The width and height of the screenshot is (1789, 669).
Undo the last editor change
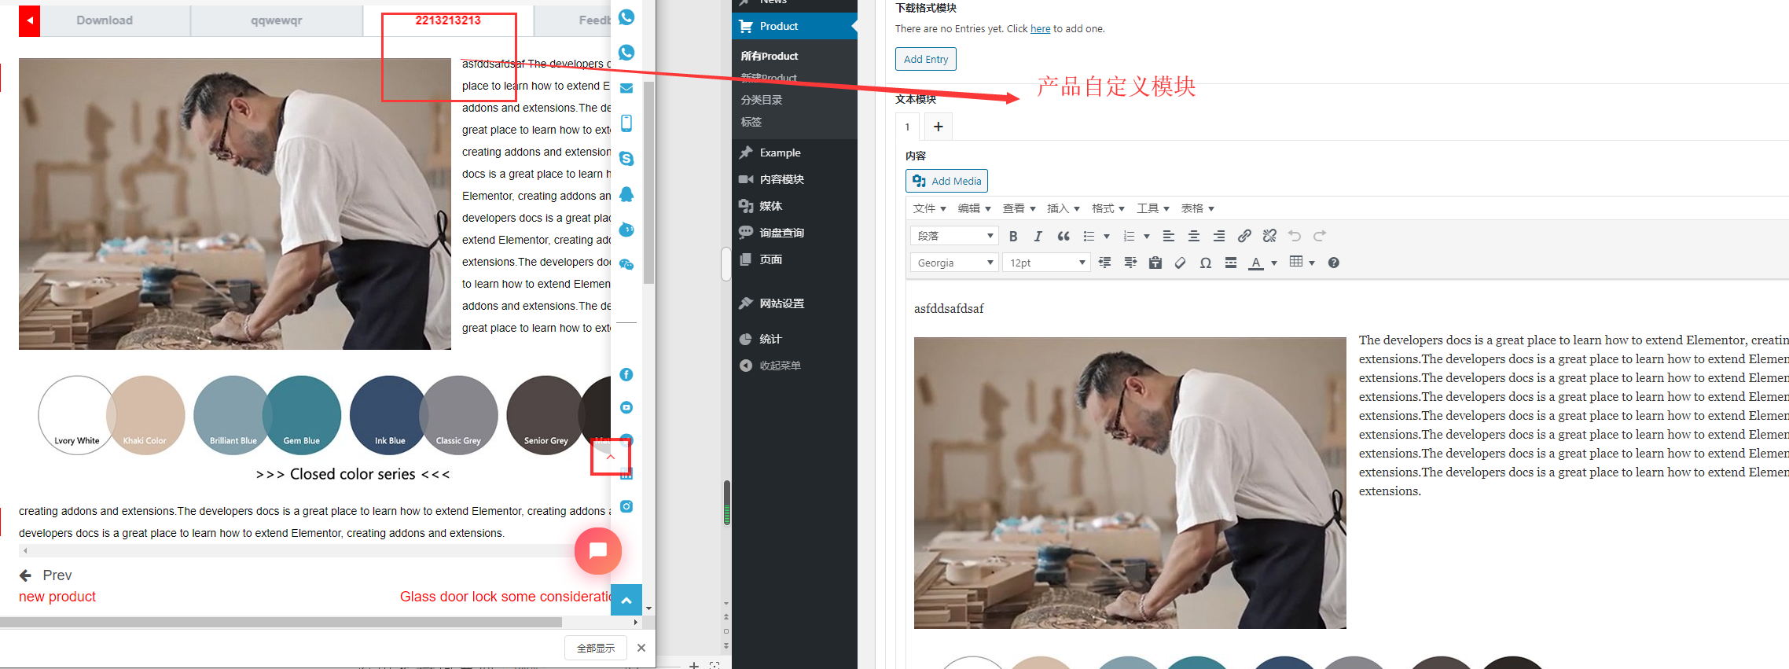pos(1295,236)
